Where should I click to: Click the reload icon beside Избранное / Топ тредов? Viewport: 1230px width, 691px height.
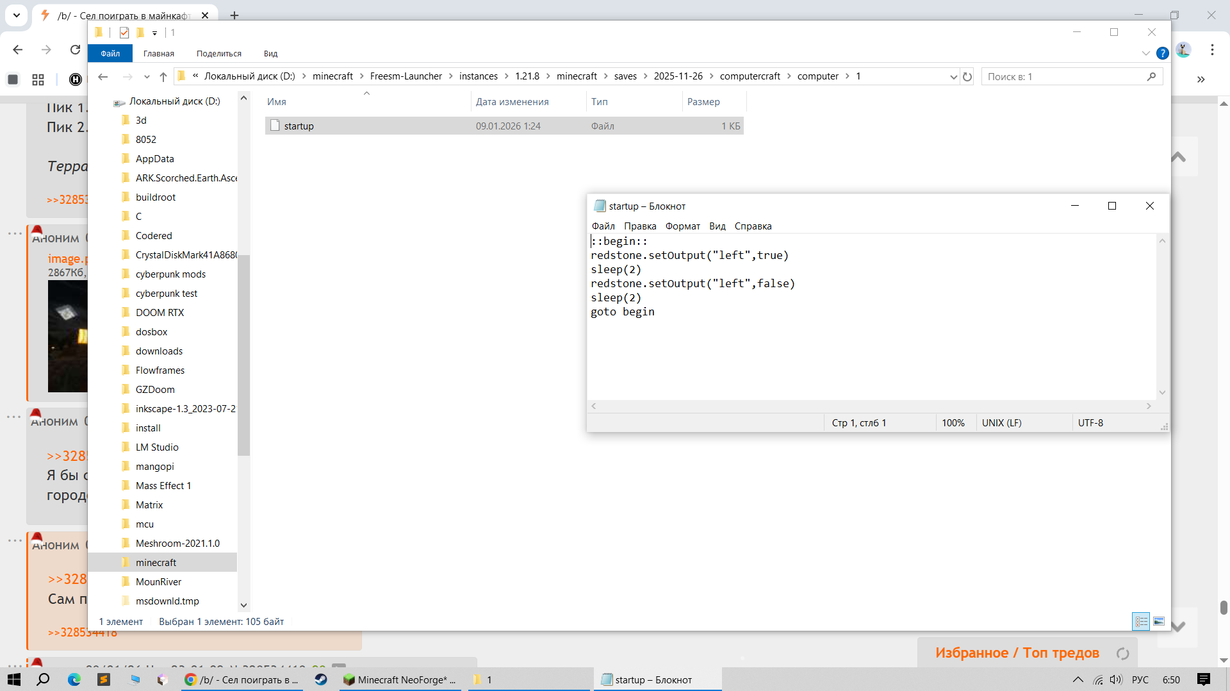click(1122, 653)
